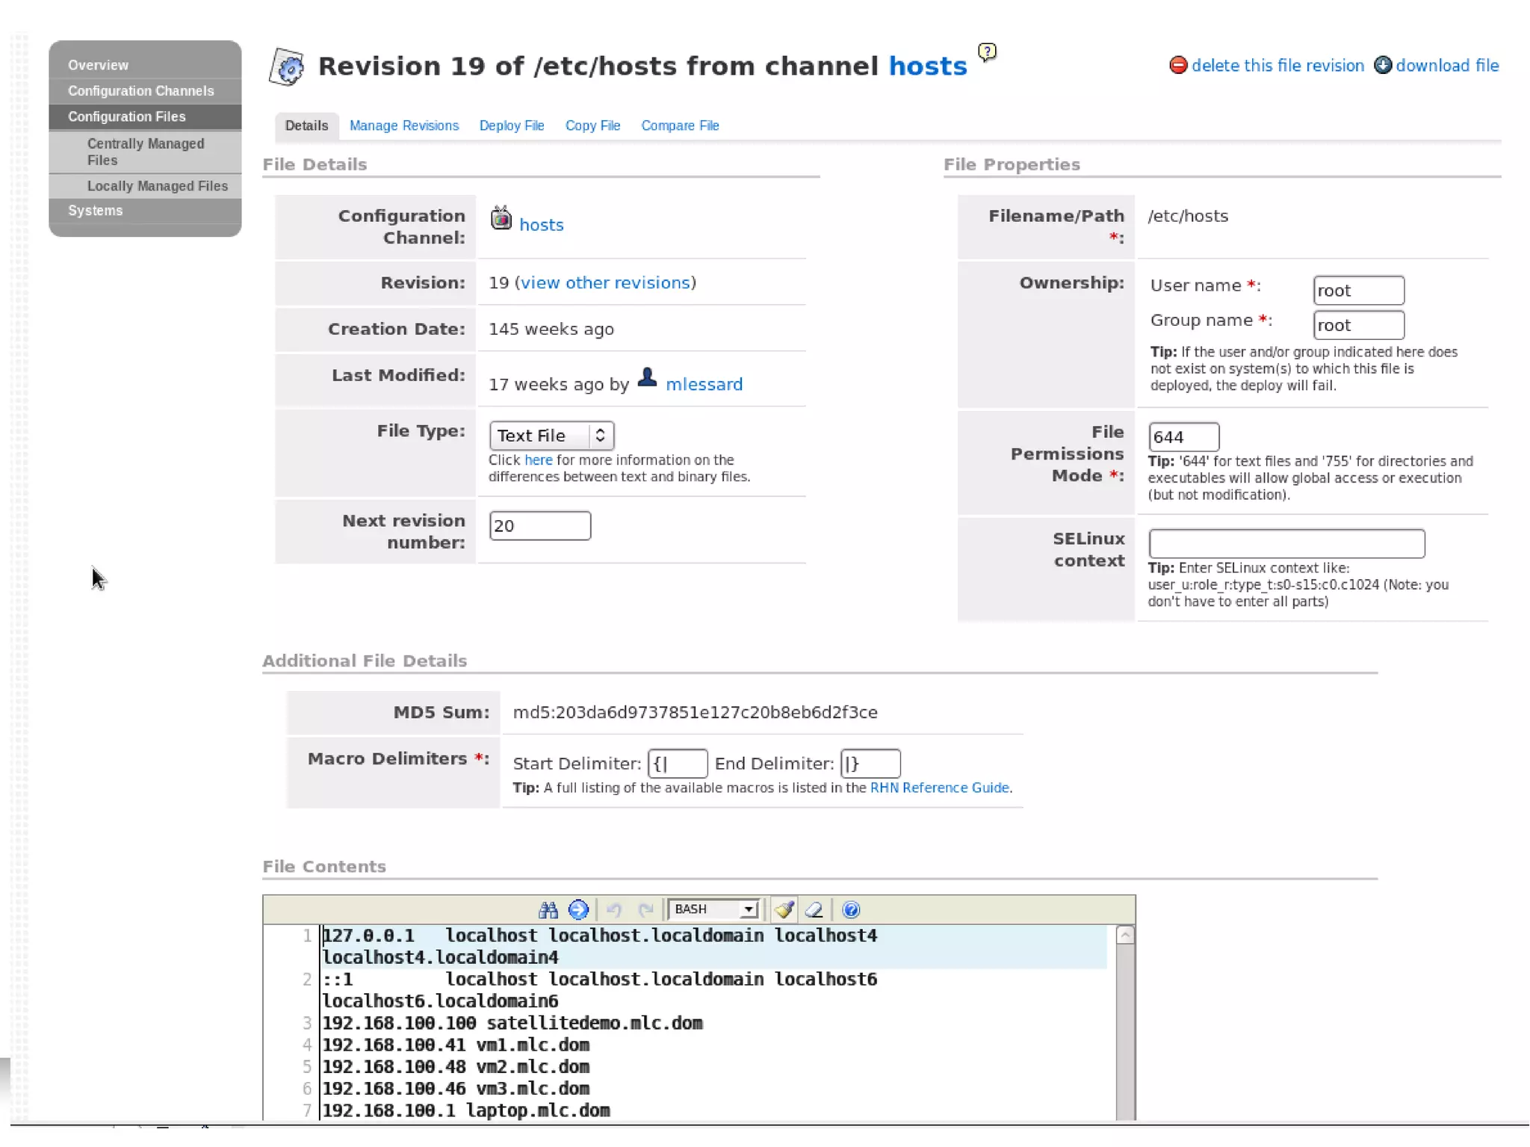Viewport: 1530px width, 1147px height.
Task: Toggle syntax highlighting with the brush icon
Action: coord(784,909)
